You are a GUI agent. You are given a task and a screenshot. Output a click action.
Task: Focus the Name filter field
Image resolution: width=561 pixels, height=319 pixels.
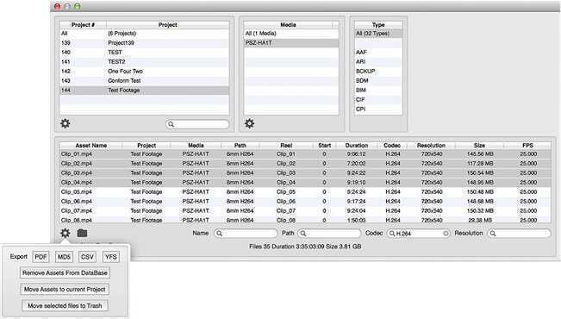[246, 234]
